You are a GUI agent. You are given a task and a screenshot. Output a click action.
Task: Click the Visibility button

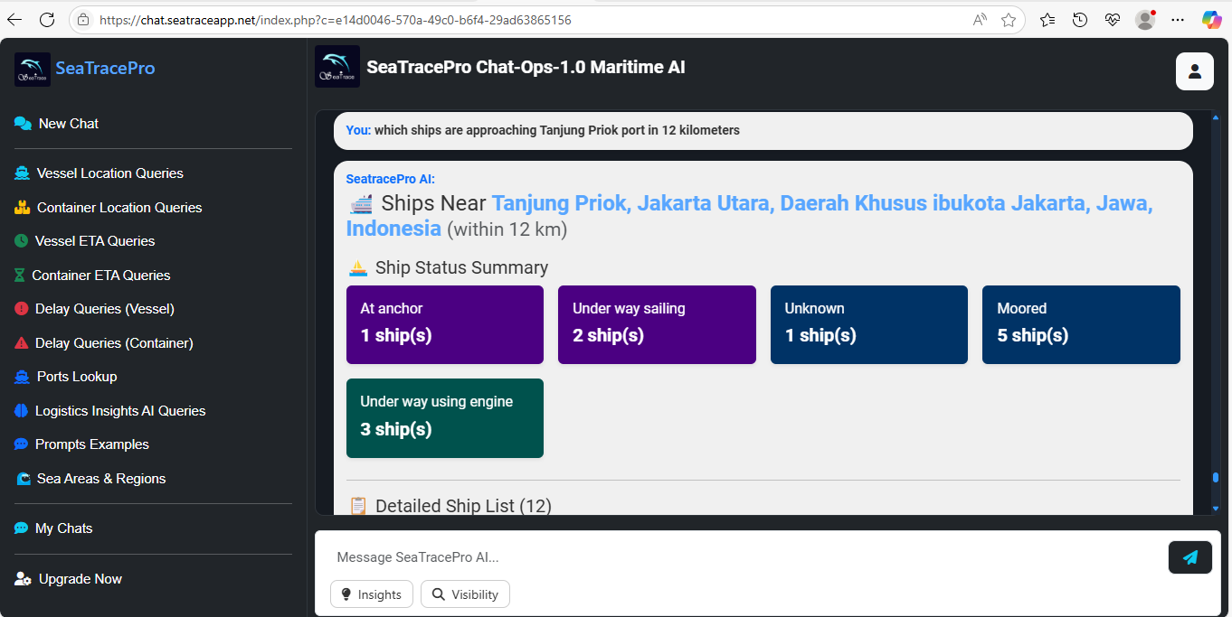pos(465,594)
